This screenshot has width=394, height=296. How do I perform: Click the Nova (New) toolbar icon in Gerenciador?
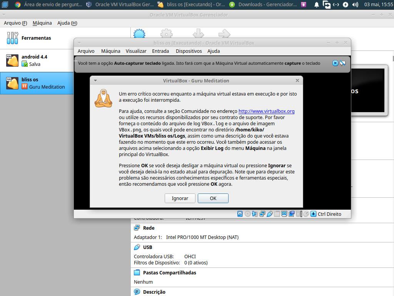tap(139, 34)
